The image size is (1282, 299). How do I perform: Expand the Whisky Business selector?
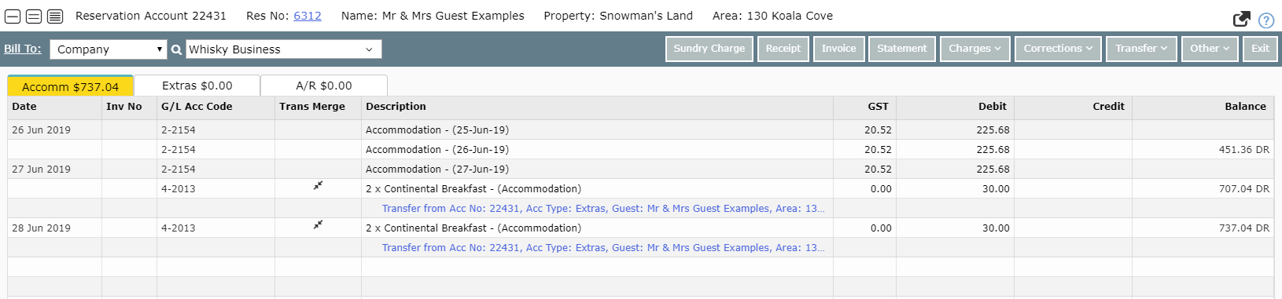(284, 49)
